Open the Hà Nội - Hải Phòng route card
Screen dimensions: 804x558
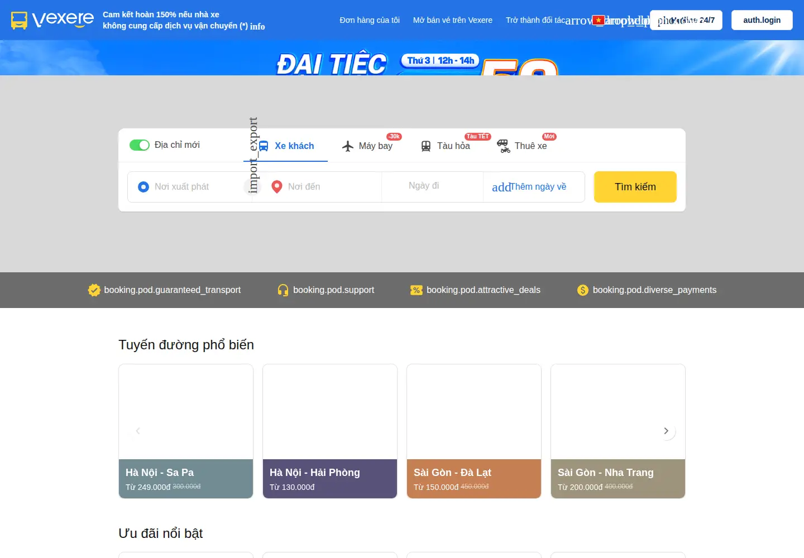tap(330, 431)
